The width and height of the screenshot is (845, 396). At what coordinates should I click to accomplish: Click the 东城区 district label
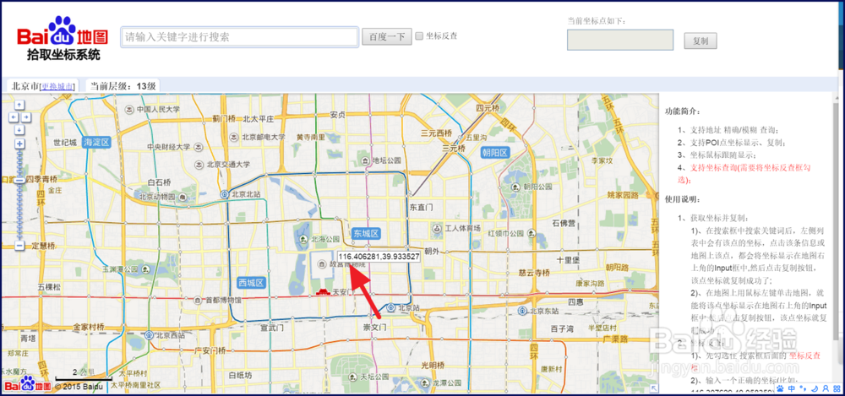tap(367, 234)
